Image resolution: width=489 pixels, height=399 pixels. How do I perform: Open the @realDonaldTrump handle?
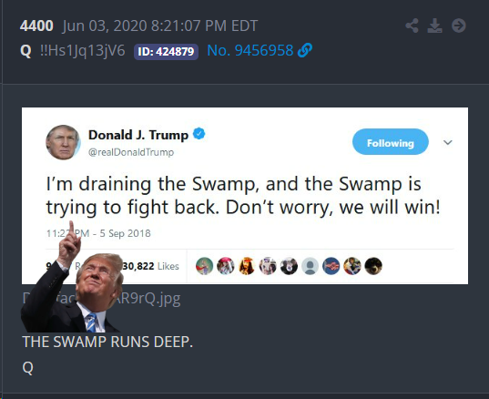[131, 152]
